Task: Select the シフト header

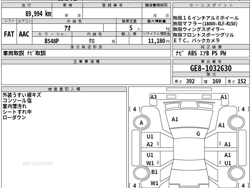Action: tap(9, 21)
